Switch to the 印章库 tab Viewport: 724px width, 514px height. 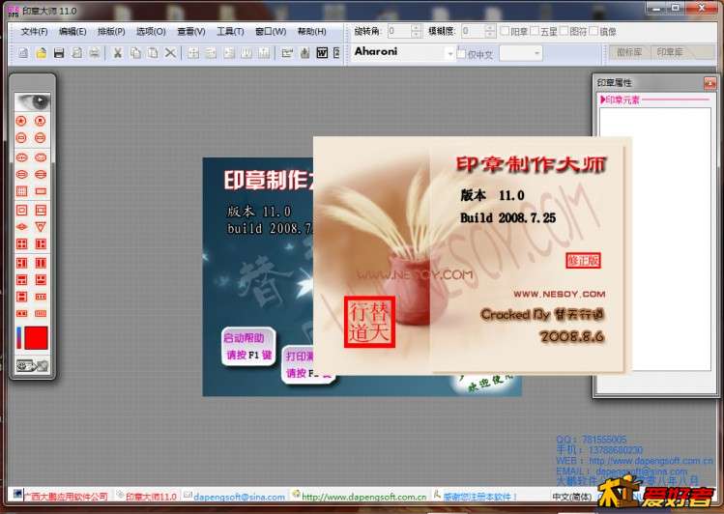click(x=671, y=52)
